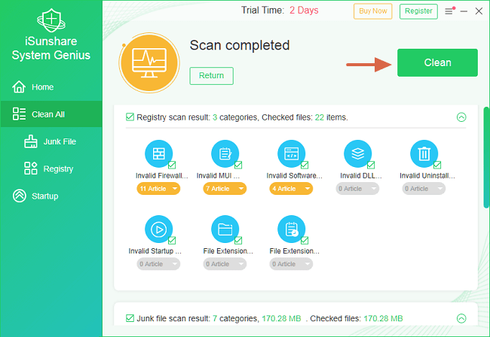Image resolution: width=490 pixels, height=337 pixels.
Task: Toggle the Invalid Firewall checkbox
Action: (x=172, y=165)
